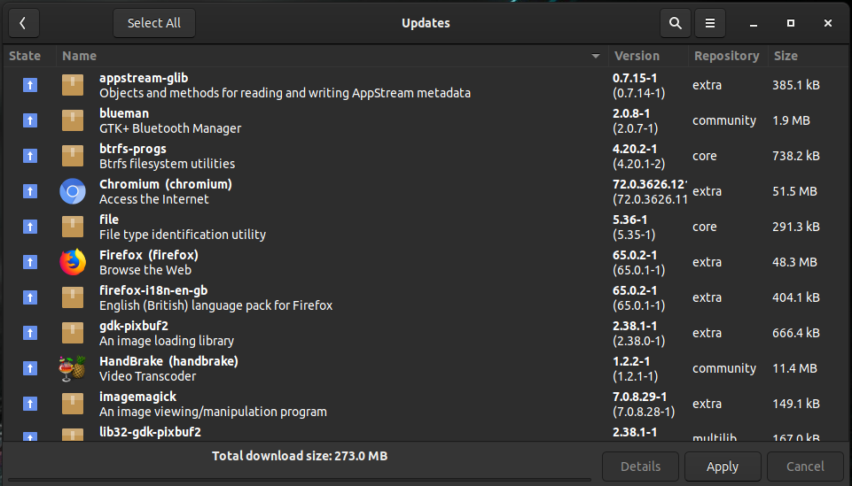
Task: Close the Updates window
Action: coord(827,23)
